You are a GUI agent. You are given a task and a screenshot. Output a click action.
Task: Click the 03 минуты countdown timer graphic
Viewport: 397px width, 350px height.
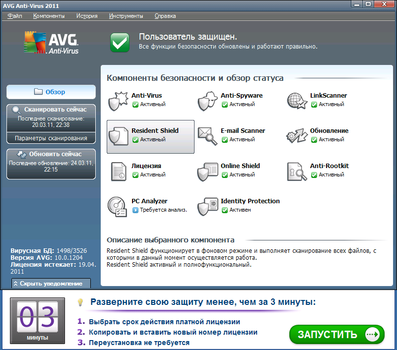coord(38,321)
